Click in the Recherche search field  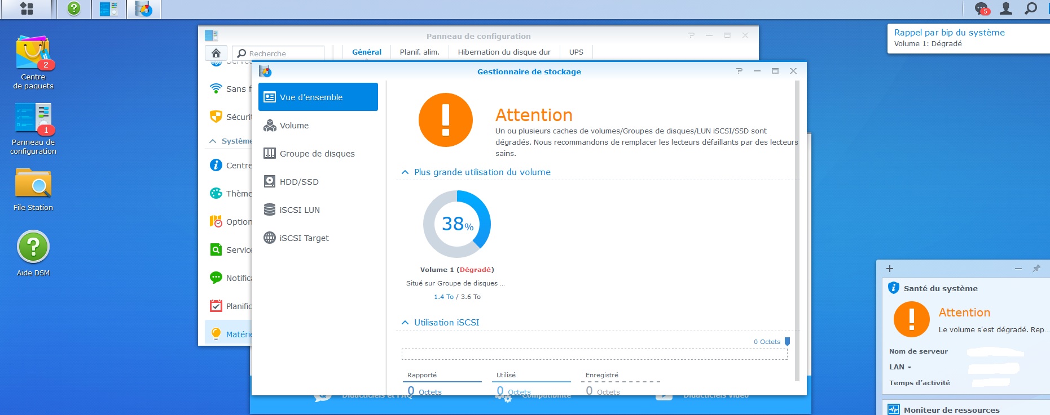(278, 53)
